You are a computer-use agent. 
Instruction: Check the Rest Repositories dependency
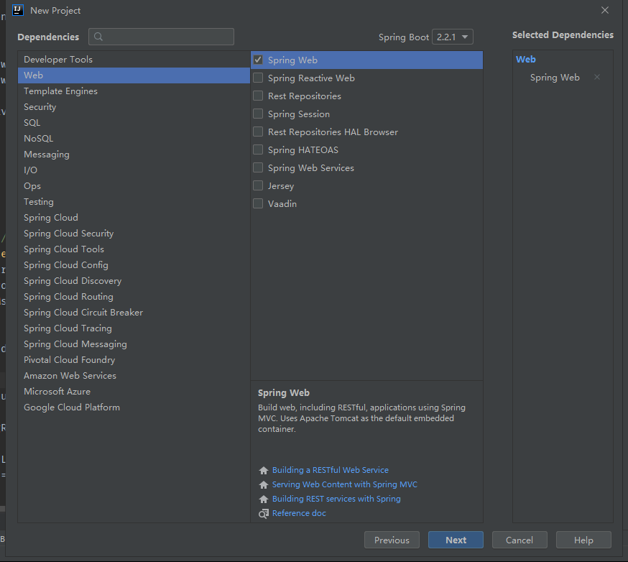click(258, 96)
